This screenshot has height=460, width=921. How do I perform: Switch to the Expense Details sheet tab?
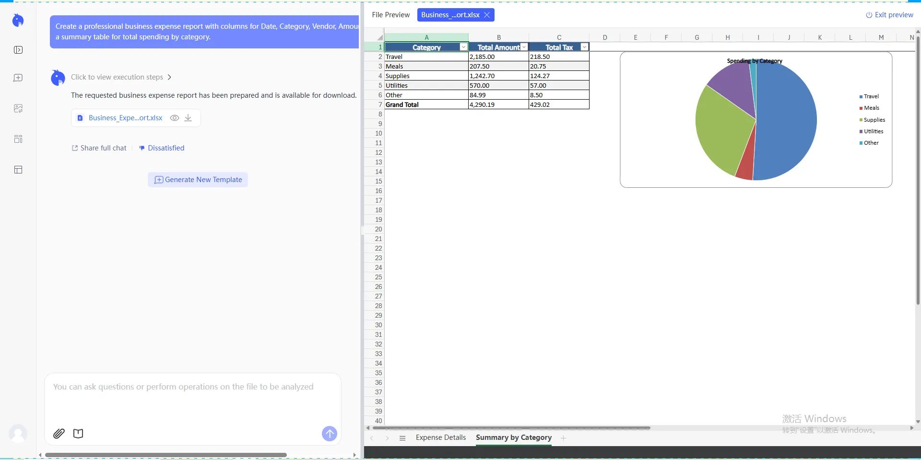(x=440, y=437)
